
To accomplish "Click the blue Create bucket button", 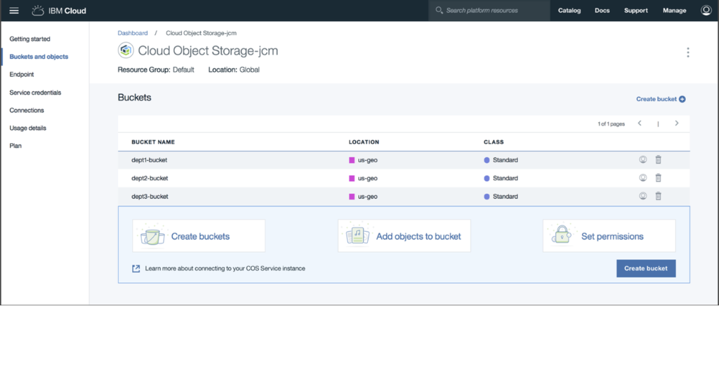I will (645, 268).
